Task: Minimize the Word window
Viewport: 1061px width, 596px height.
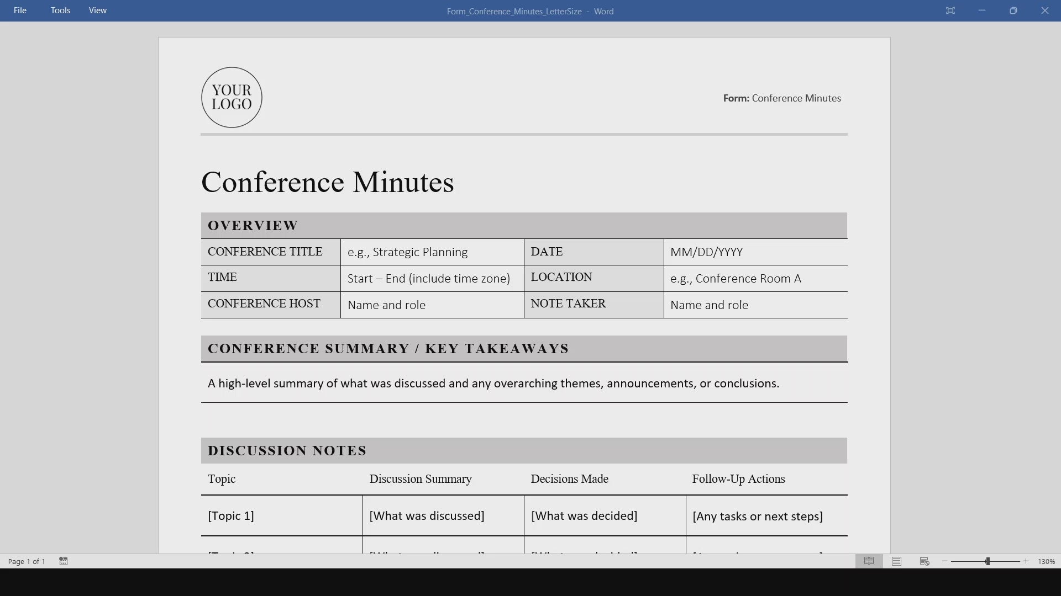Action: tap(982, 10)
